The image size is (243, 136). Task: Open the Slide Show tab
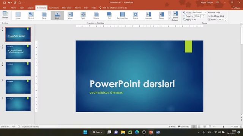tap(67, 8)
